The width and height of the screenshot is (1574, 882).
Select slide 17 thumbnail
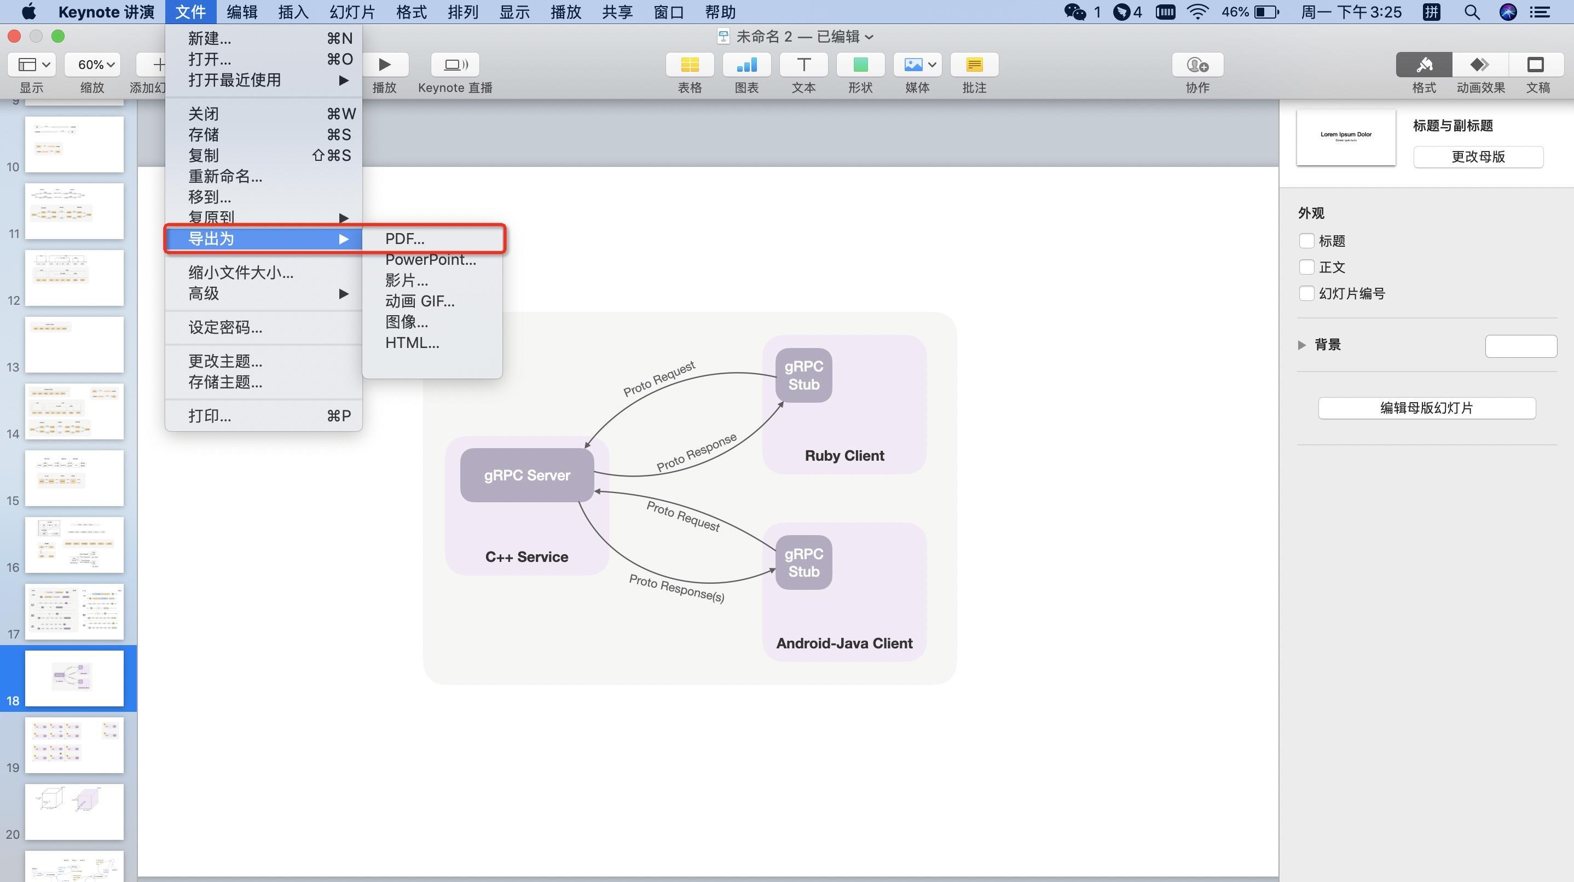(x=74, y=611)
